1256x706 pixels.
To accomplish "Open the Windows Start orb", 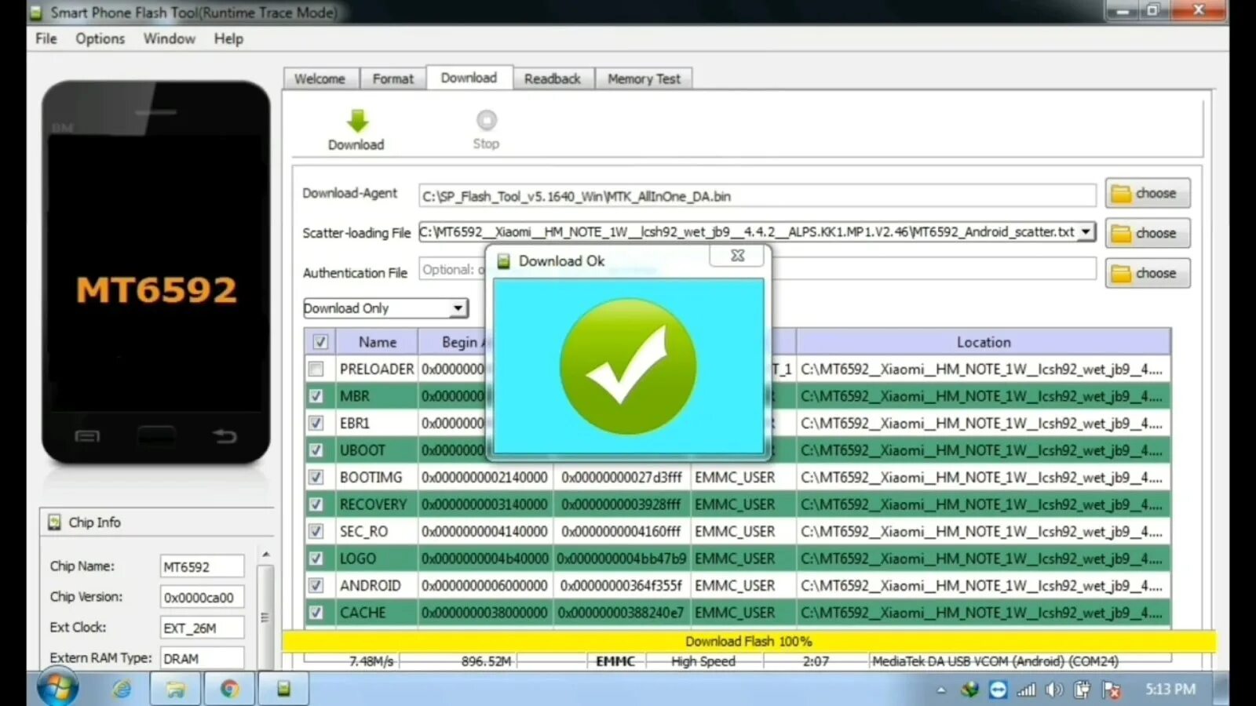I will point(57,688).
